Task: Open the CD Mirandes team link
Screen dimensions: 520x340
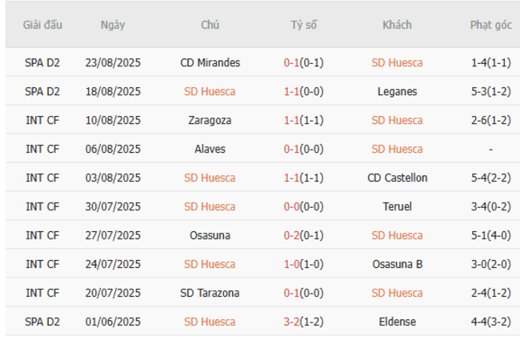Action: click(210, 62)
